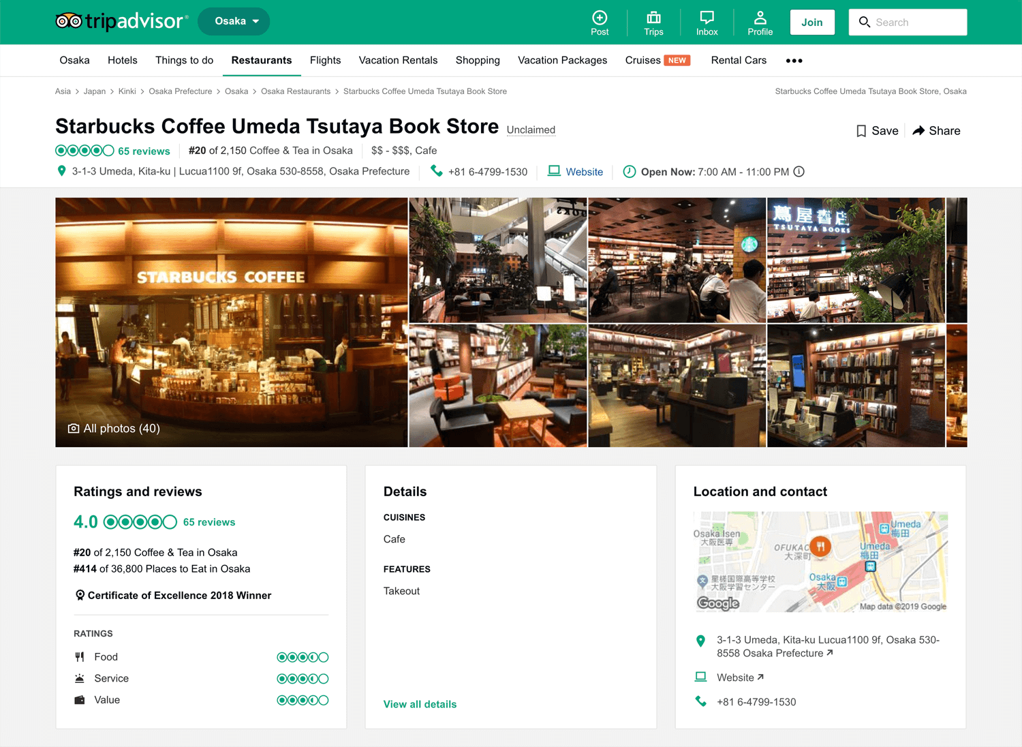Click View all details link
Screen dimensions: 1022x747
point(420,704)
